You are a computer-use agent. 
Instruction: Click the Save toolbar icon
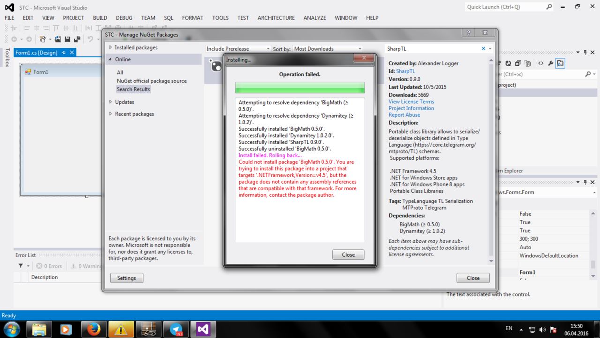[x=68, y=39]
